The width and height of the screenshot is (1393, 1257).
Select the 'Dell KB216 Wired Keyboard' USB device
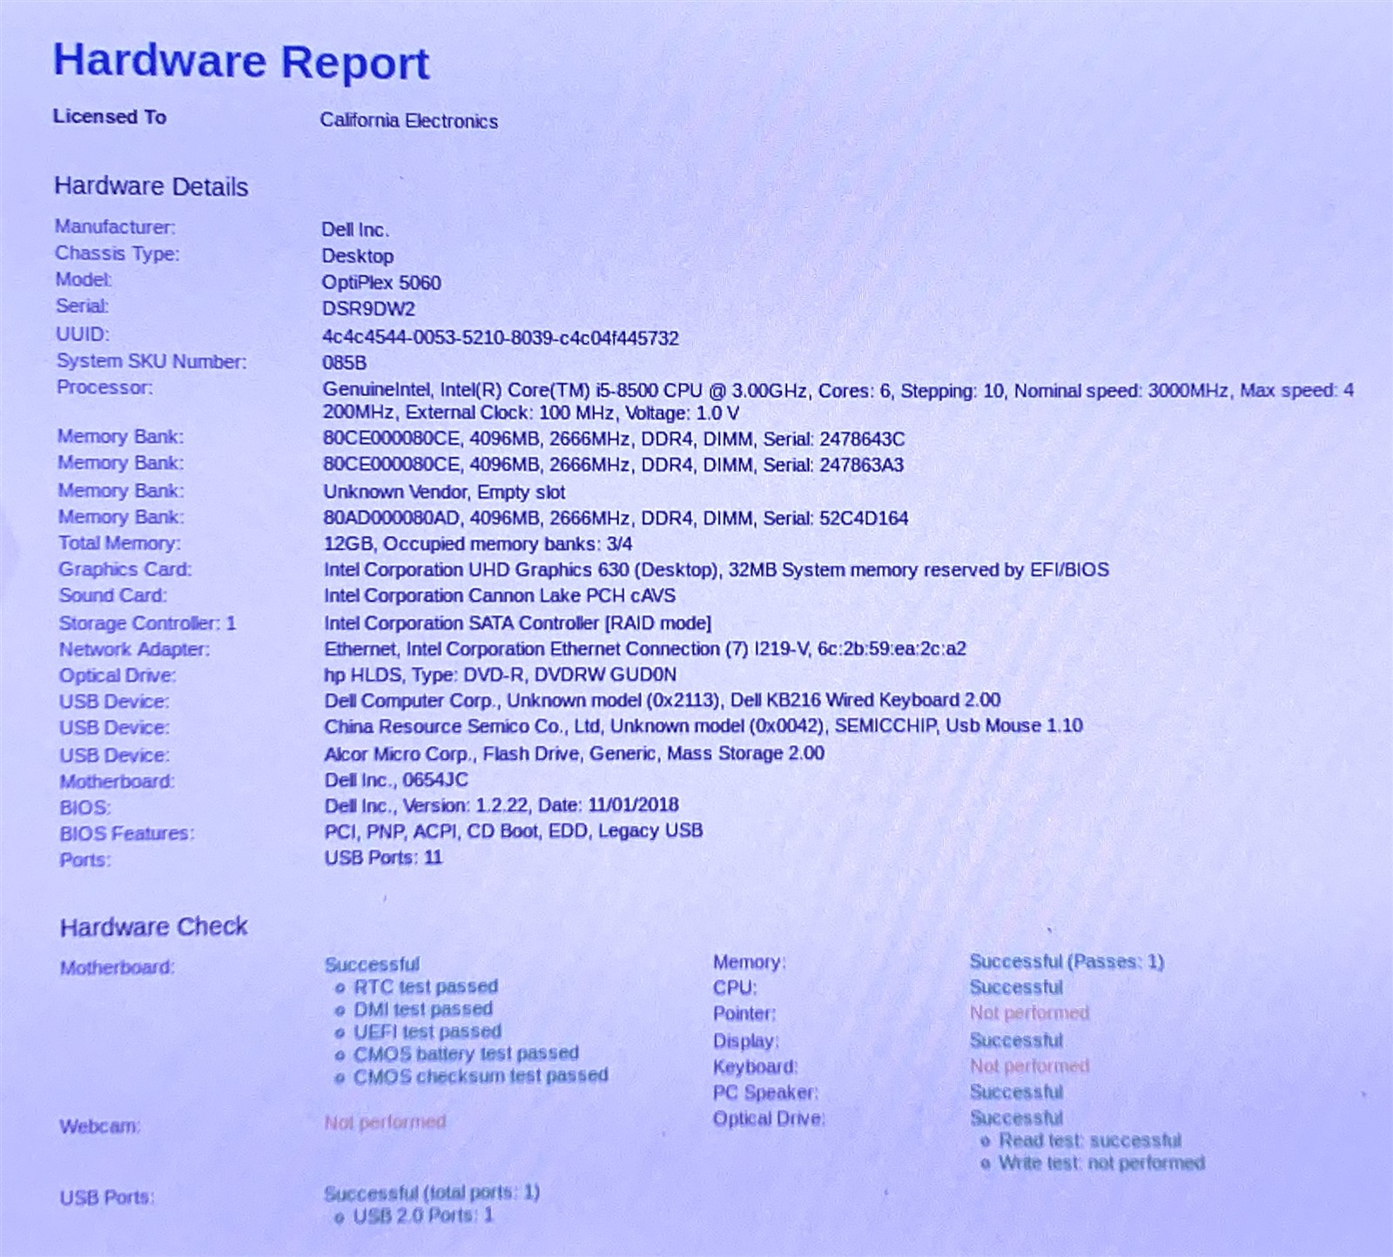(x=663, y=701)
